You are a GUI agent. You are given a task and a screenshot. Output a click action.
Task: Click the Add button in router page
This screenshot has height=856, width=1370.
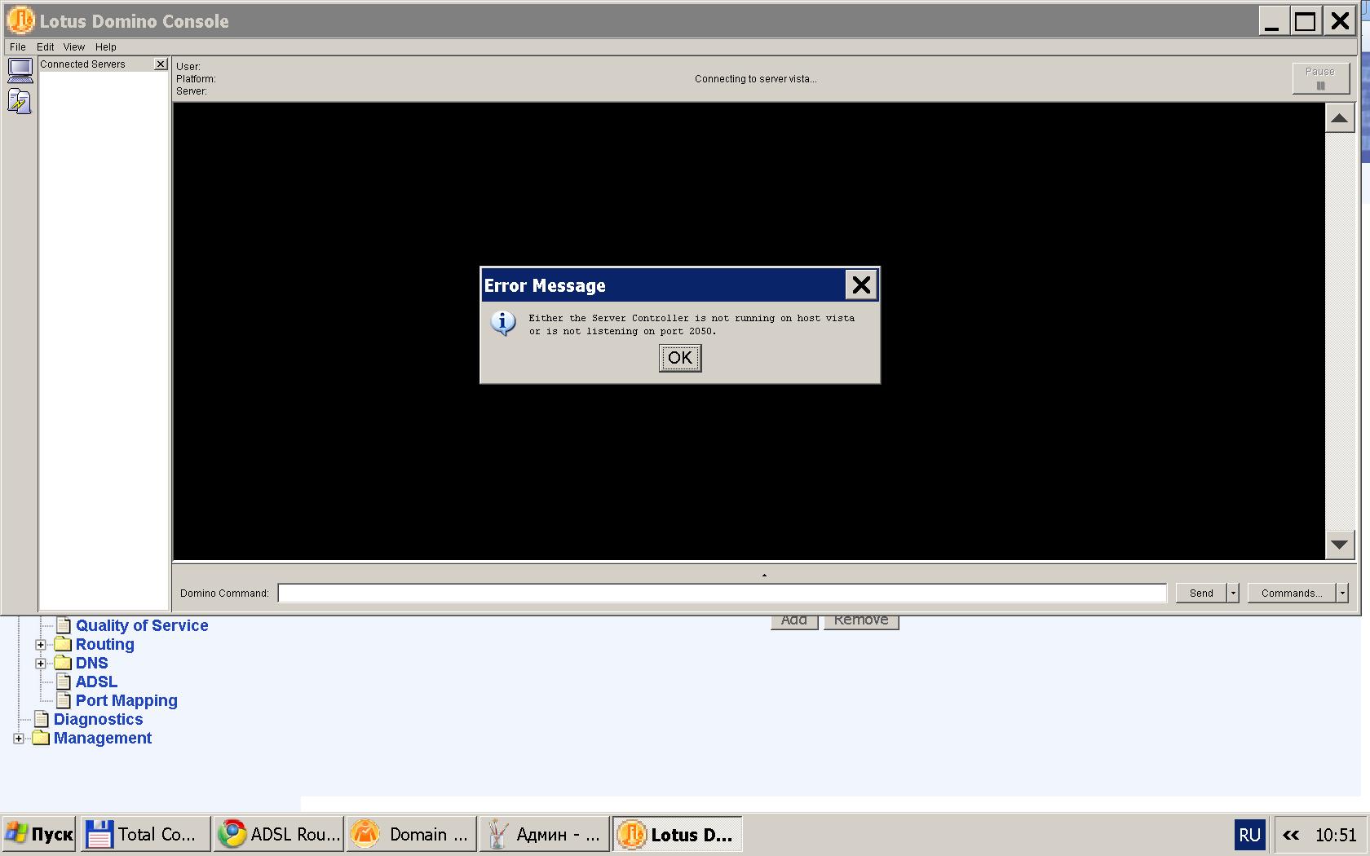point(794,622)
